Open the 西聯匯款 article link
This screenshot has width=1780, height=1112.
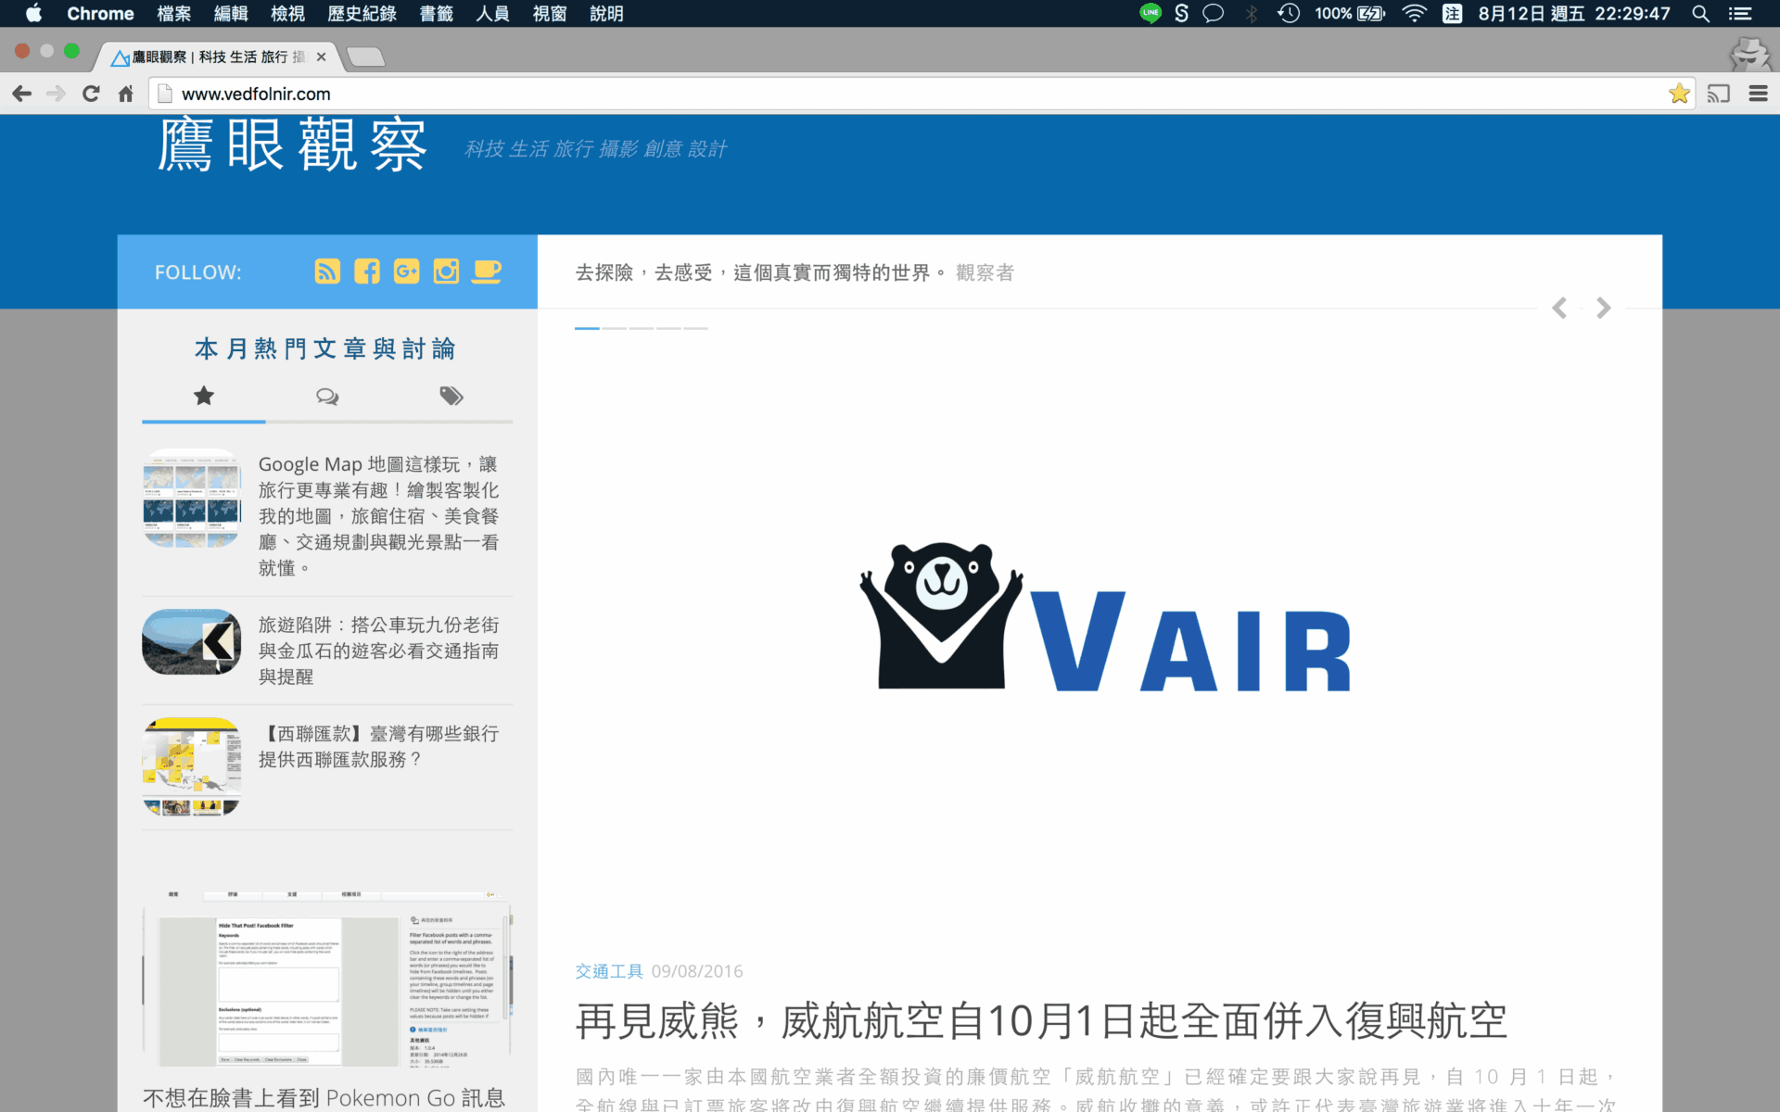378,746
